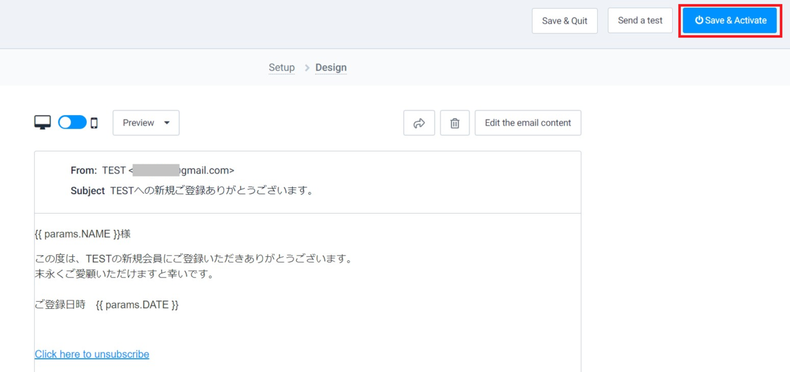Click the 末永くご愛顧いただけますと幸いです line

(124, 274)
